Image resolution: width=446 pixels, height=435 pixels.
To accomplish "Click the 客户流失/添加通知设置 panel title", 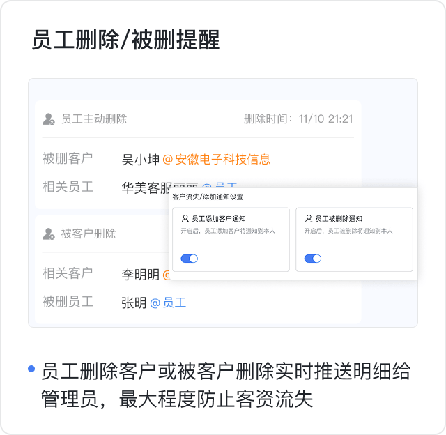I will (x=208, y=197).
